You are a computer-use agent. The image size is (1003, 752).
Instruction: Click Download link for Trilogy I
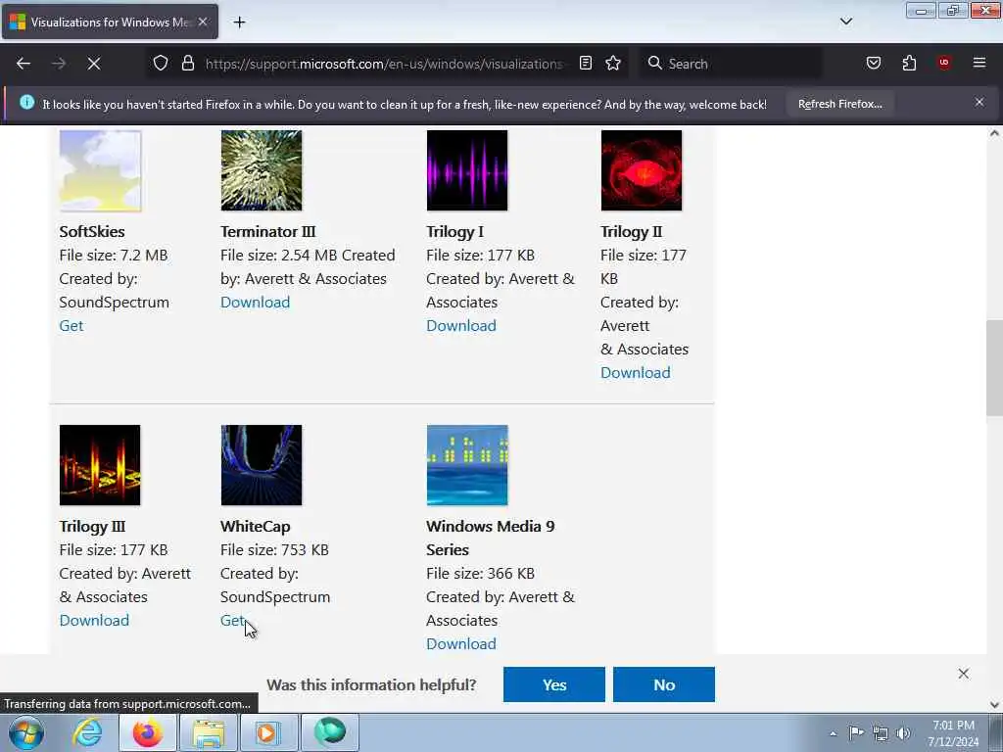point(460,325)
